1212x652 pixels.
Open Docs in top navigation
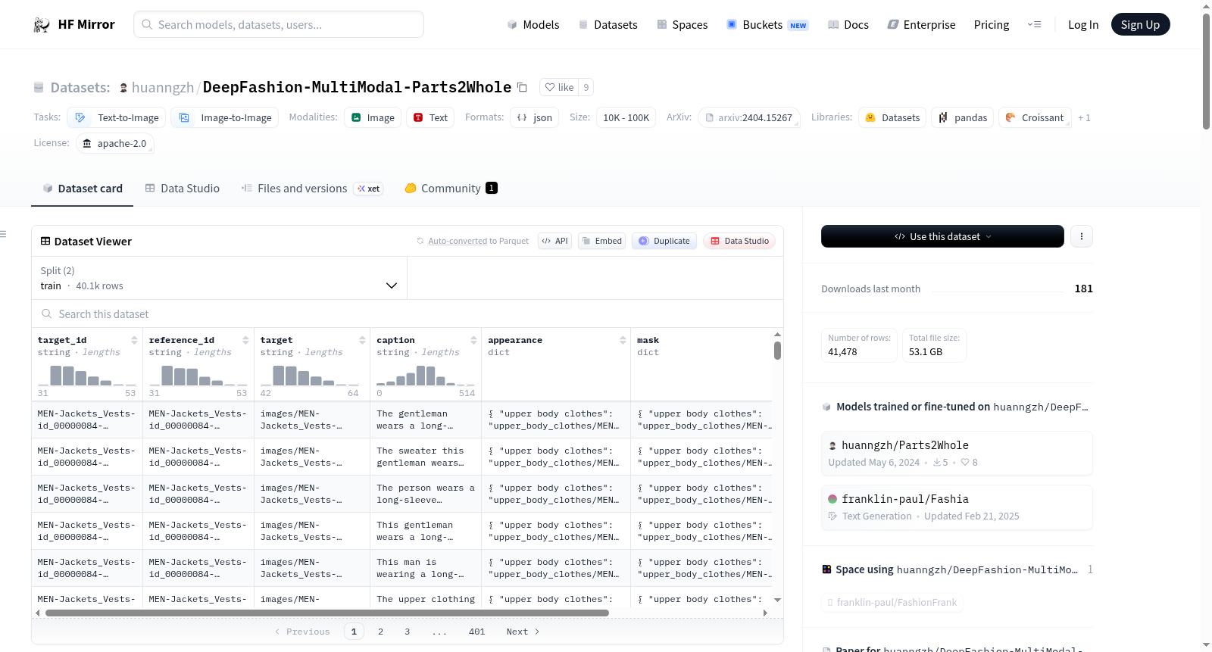pyautogui.click(x=848, y=24)
